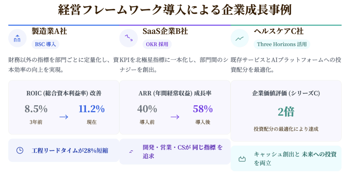Image resolution: width=349 pixels, height=176 pixels.
Task: Click the 製造業A社 chart icon
Action: point(17,38)
